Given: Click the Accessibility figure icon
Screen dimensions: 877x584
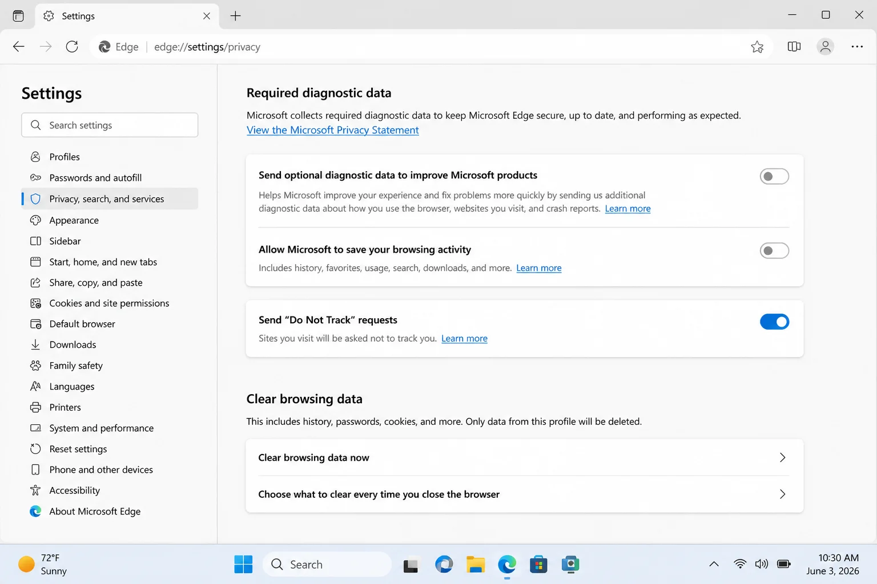Looking at the screenshot, I should click(x=35, y=490).
